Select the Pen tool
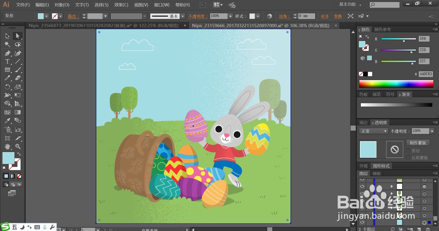The width and height of the screenshot is (439, 231). pyautogui.click(x=7, y=53)
